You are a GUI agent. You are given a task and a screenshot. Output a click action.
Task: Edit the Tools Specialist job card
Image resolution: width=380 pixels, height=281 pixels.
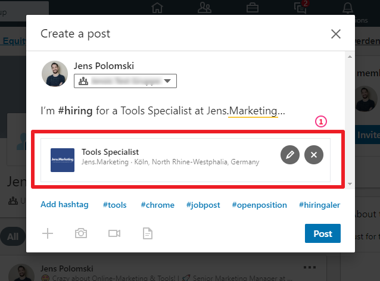coord(290,155)
